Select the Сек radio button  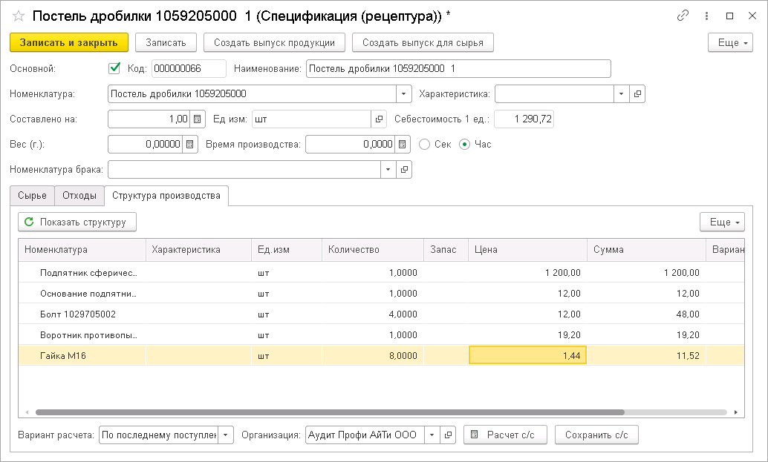click(x=424, y=144)
